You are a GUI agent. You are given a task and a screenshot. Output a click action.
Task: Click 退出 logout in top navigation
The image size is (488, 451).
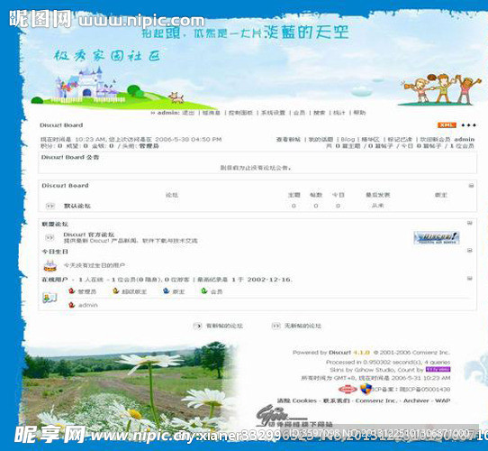click(x=188, y=113)
